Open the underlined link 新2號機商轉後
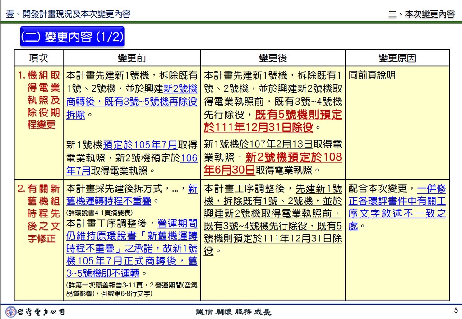Image resolution: width=462 pixels, height=319 pixels. coord(132,95)
